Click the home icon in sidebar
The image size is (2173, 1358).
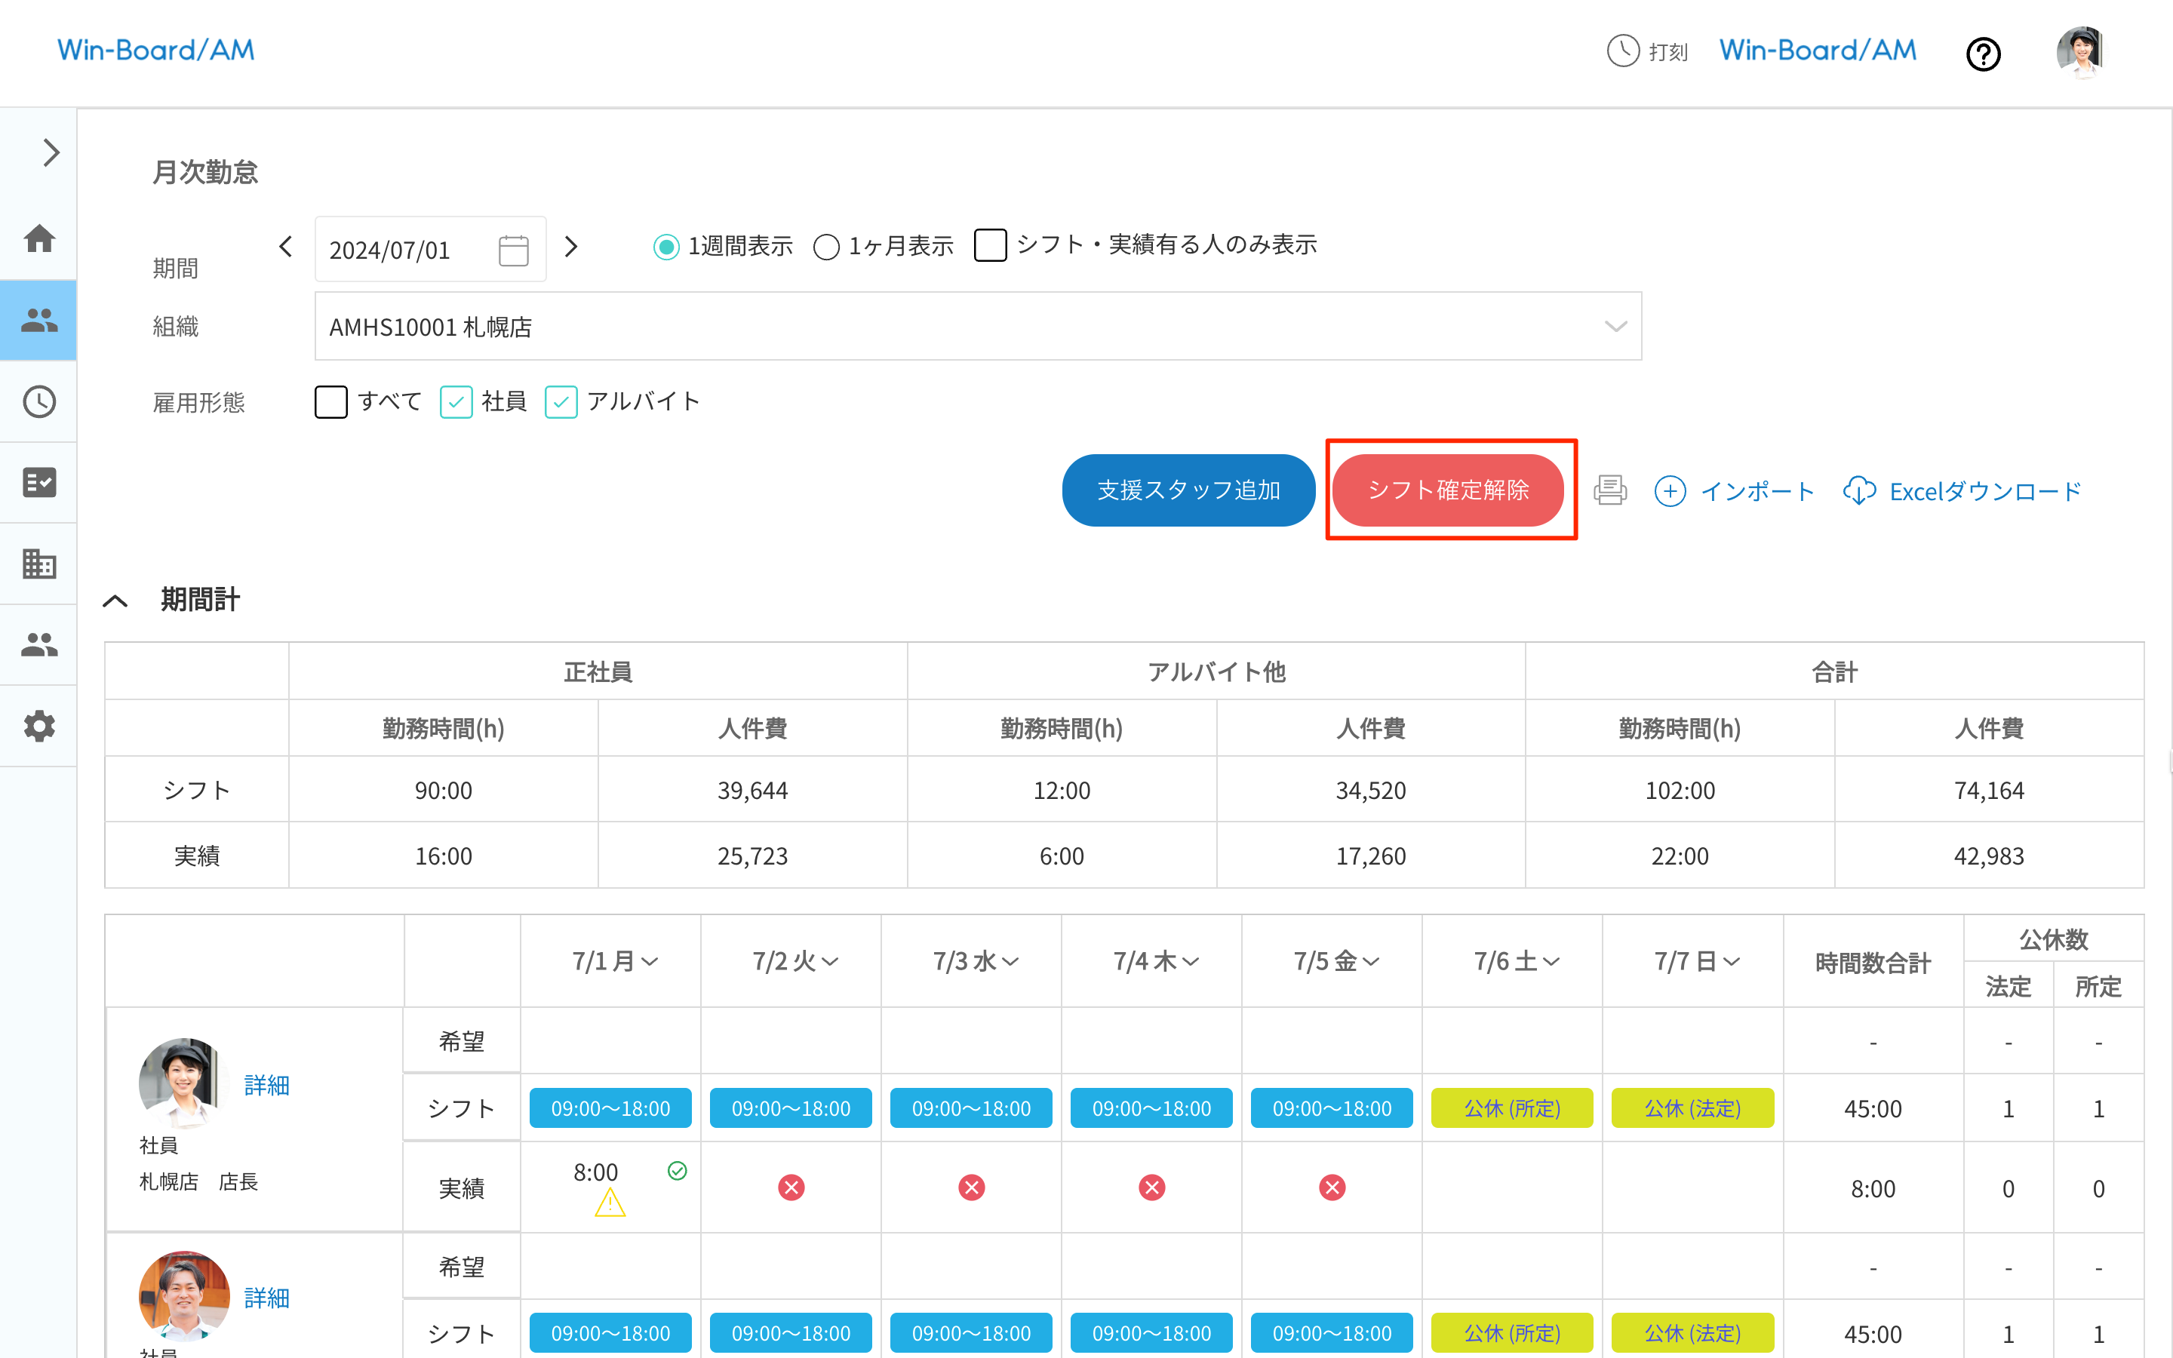tap(38, 239)
